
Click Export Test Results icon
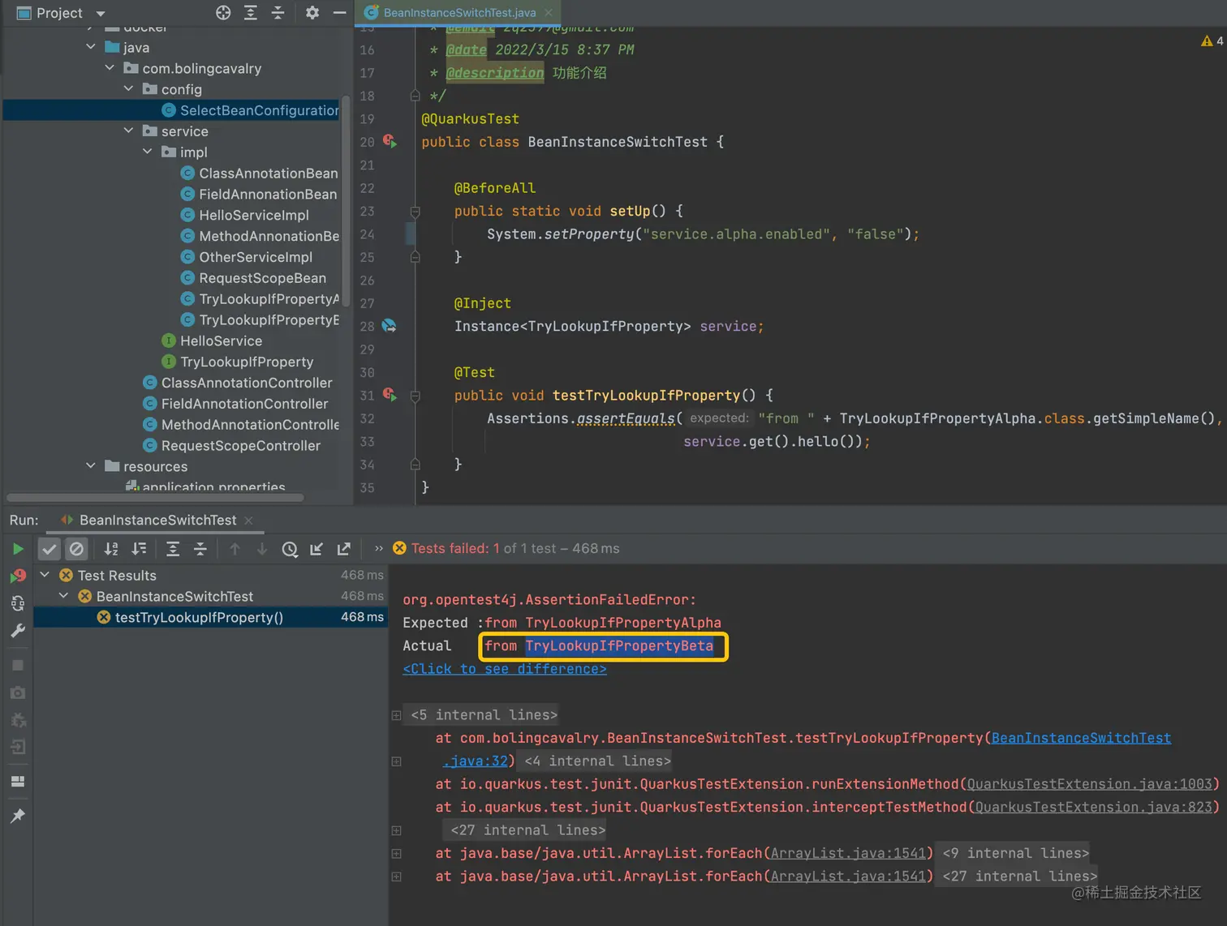pos(344,549)
